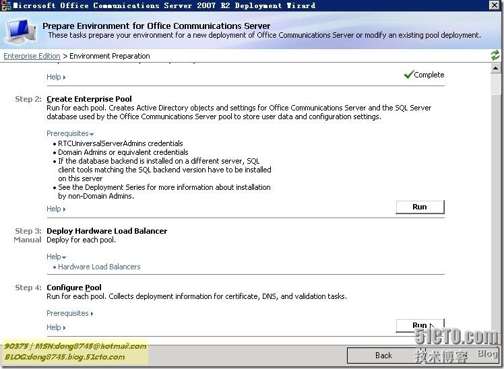Click the wizard title bar app icon
Screen dimensions: 504x369
(6, 5)
